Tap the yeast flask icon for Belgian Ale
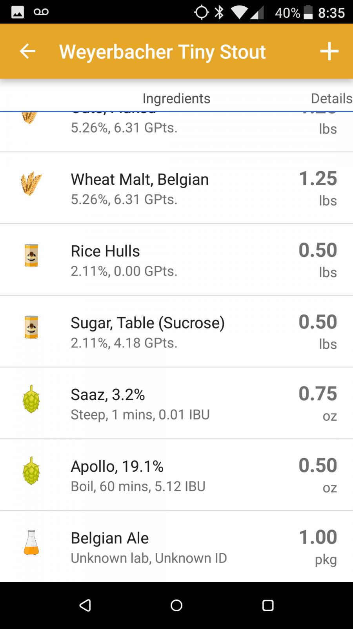 coord(31,543)
